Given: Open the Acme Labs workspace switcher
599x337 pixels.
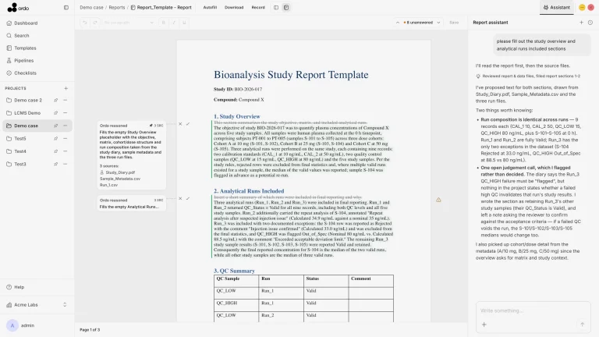Looking at the screenshot, I should 37,304.
